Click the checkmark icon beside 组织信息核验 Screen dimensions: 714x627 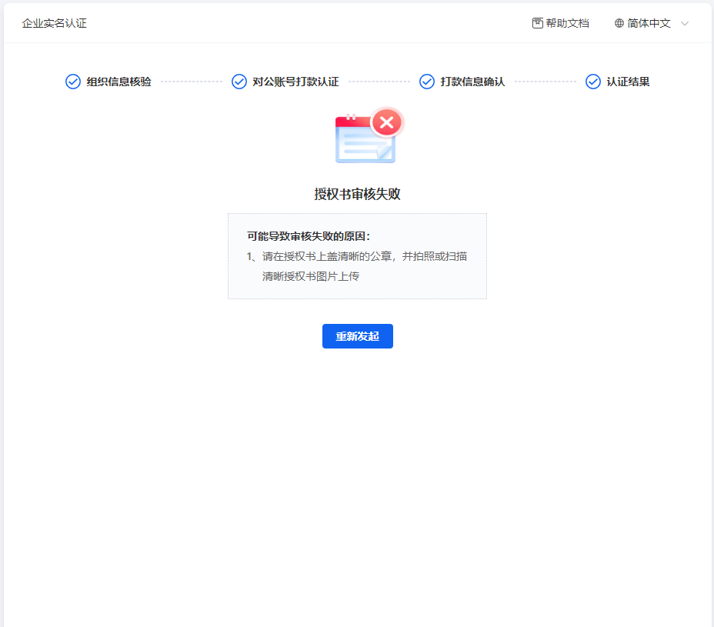[x=73, y=82]
